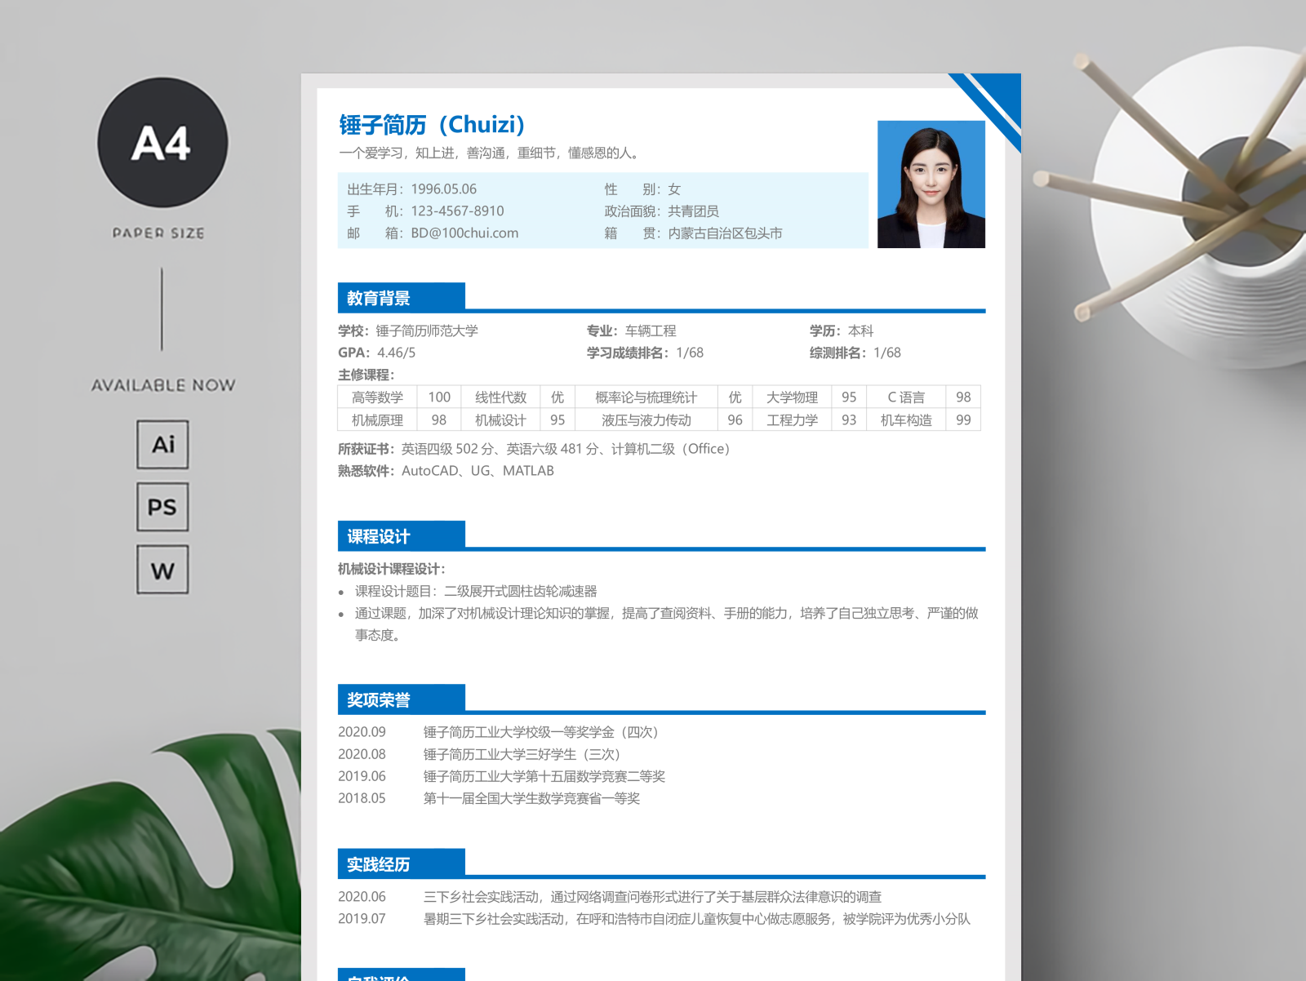This screenshot has width=1306, height=981.
Task: Click the 2019.07 practice experience row
Action: pyautogui.click(x=655, y=919)
